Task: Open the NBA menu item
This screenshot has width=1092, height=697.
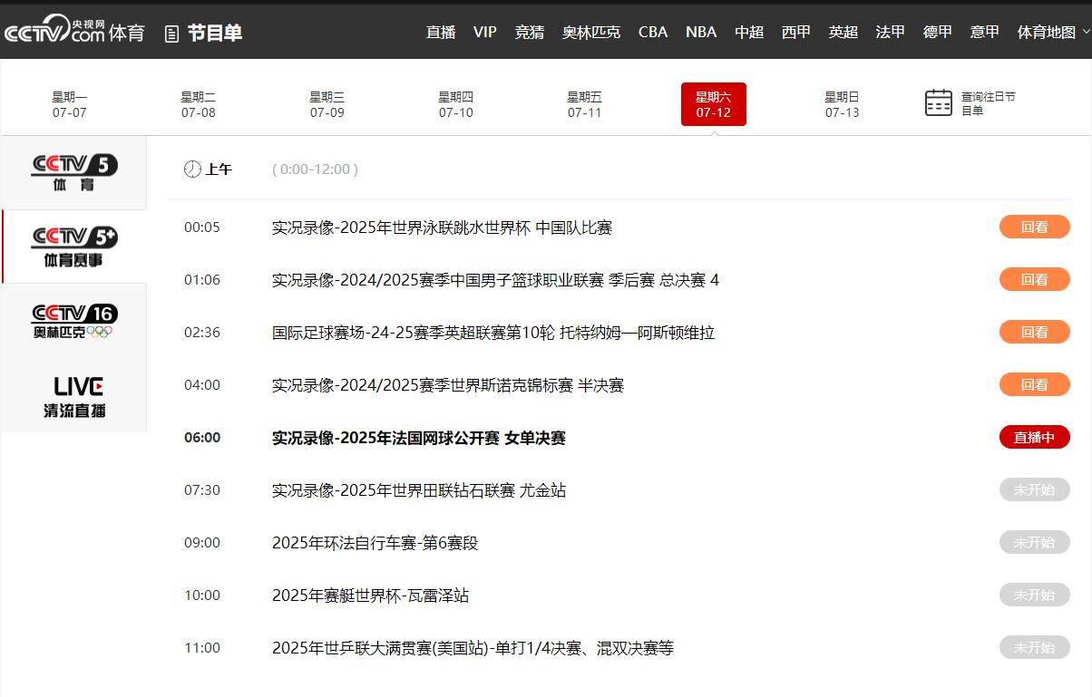Action: tap(700, 32)
